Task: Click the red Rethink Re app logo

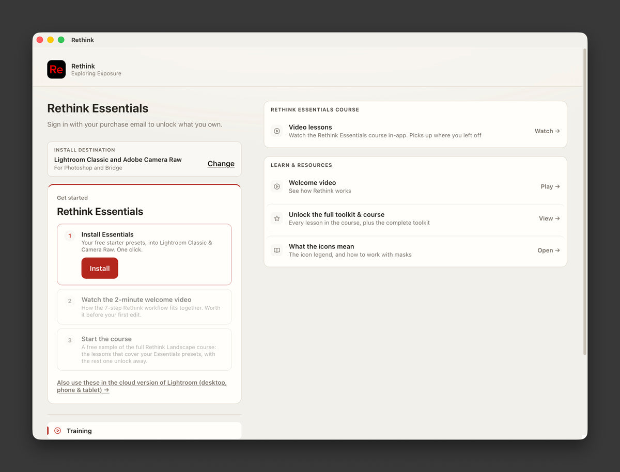Action: (x=56, y=69)
